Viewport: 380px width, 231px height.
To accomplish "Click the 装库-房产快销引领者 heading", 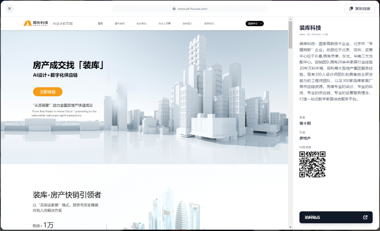I will (x=67, y=195).
